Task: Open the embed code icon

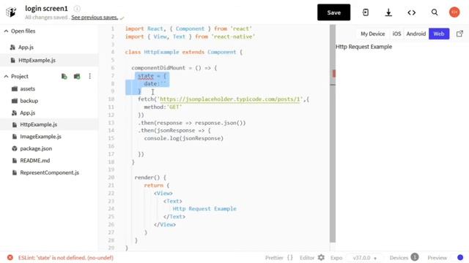Action: click(x=412, y=12)
